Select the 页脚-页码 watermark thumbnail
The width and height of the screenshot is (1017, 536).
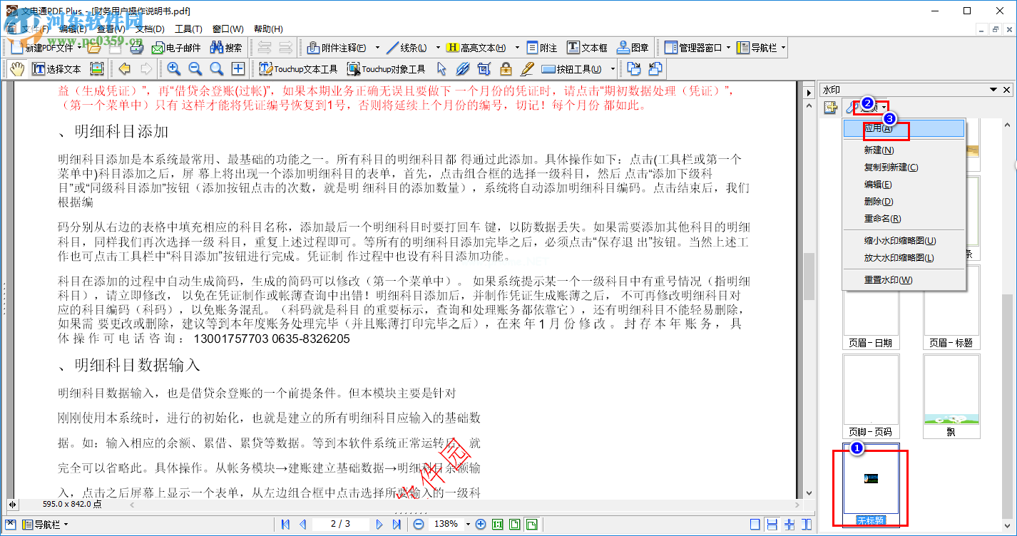coord(870,396)
